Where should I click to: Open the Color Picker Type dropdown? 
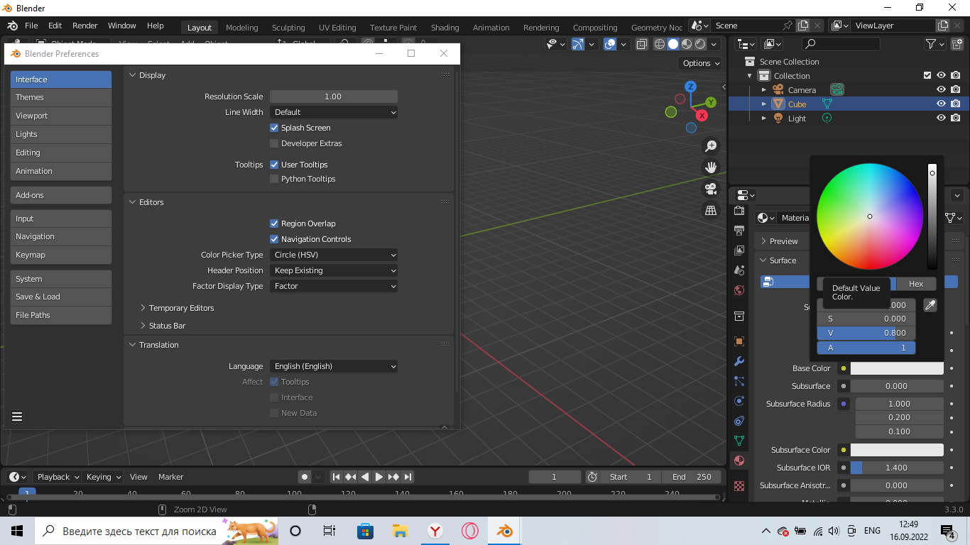(333, 255)
